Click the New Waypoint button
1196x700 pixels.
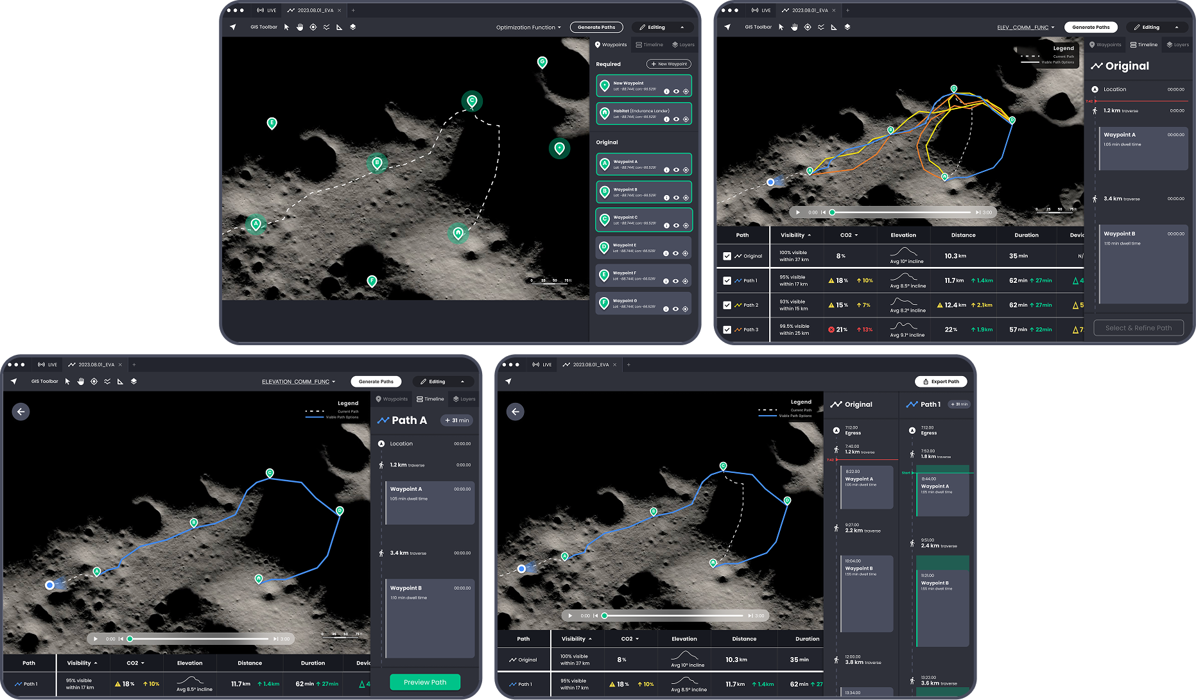[669, 64]
